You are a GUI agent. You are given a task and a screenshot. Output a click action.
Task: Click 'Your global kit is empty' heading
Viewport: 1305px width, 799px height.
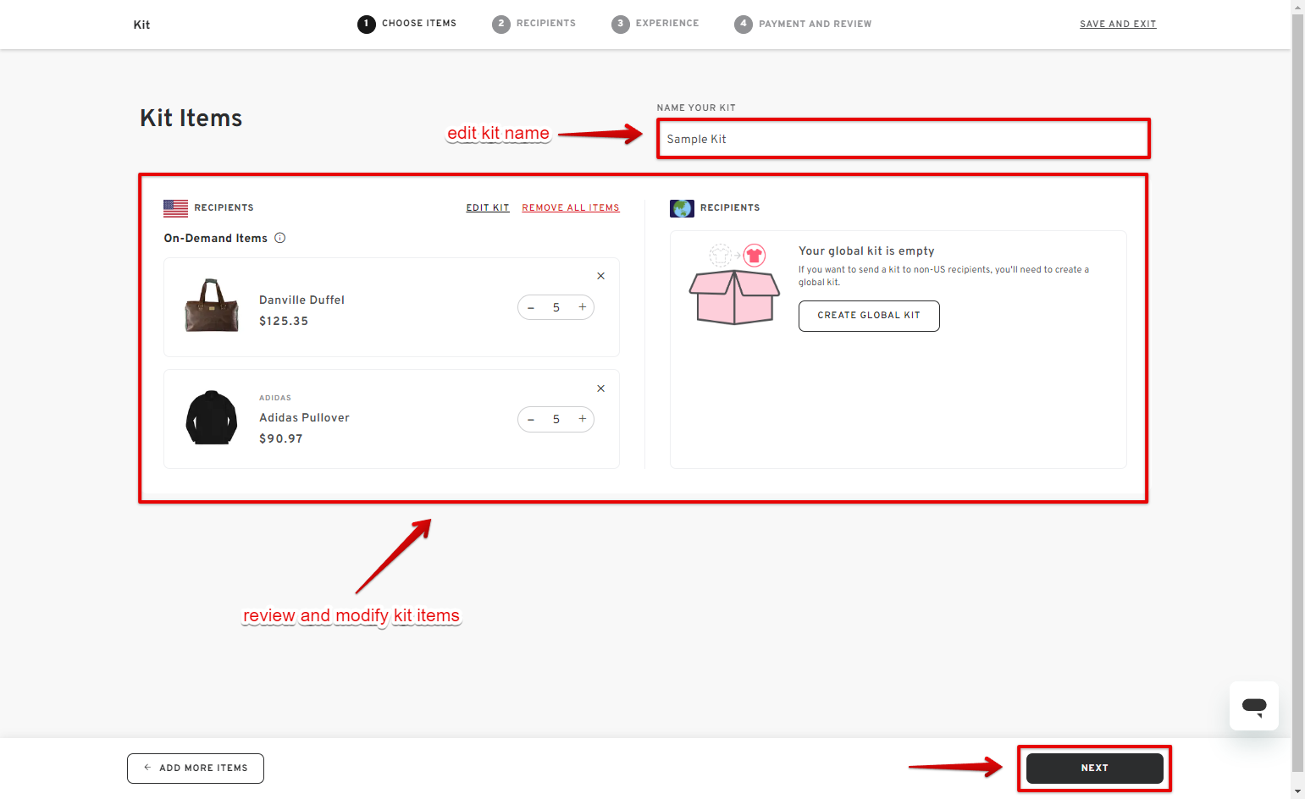tap(866, 251)
